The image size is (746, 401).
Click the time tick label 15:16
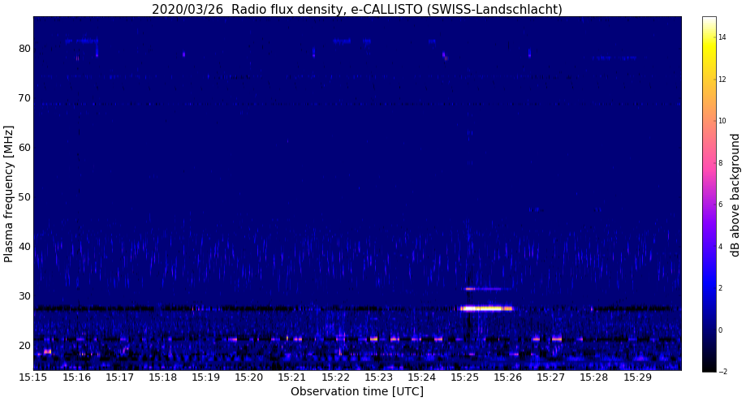click(x=76, y=377)
